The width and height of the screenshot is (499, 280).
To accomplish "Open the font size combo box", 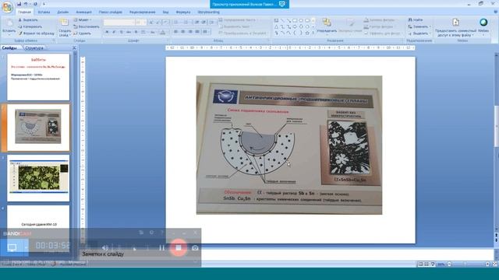I will click(141, 23).
